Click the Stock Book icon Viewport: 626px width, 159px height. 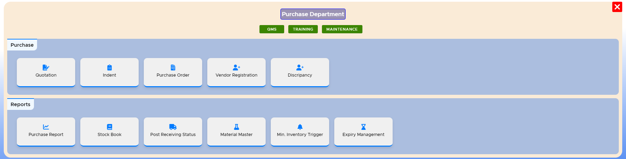(109, 127)
